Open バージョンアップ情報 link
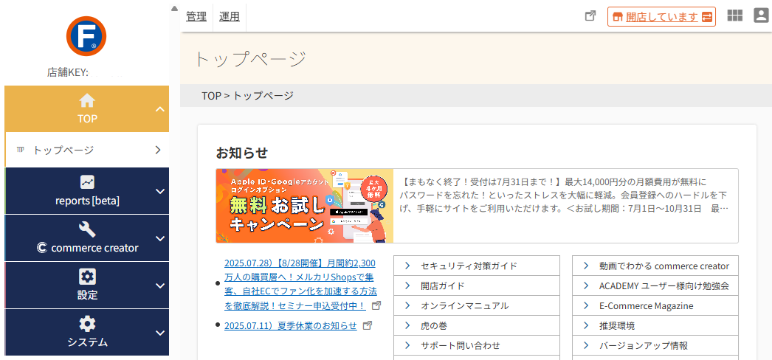Image resolution: width=772 pixels, height=360 pixels. point(643,346)
